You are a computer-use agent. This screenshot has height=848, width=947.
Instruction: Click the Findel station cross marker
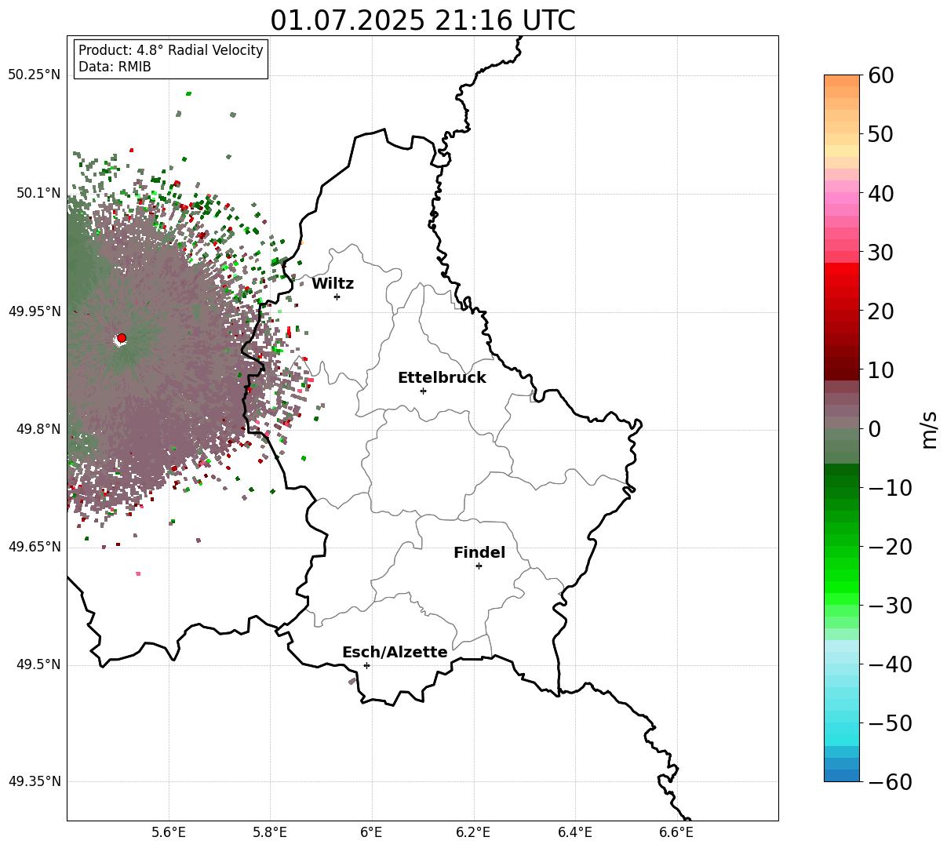479,566
